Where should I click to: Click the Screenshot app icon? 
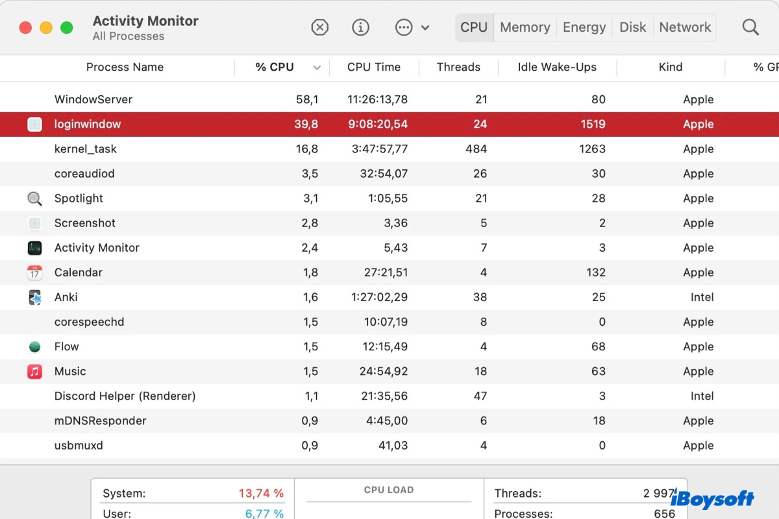point(34,223)
